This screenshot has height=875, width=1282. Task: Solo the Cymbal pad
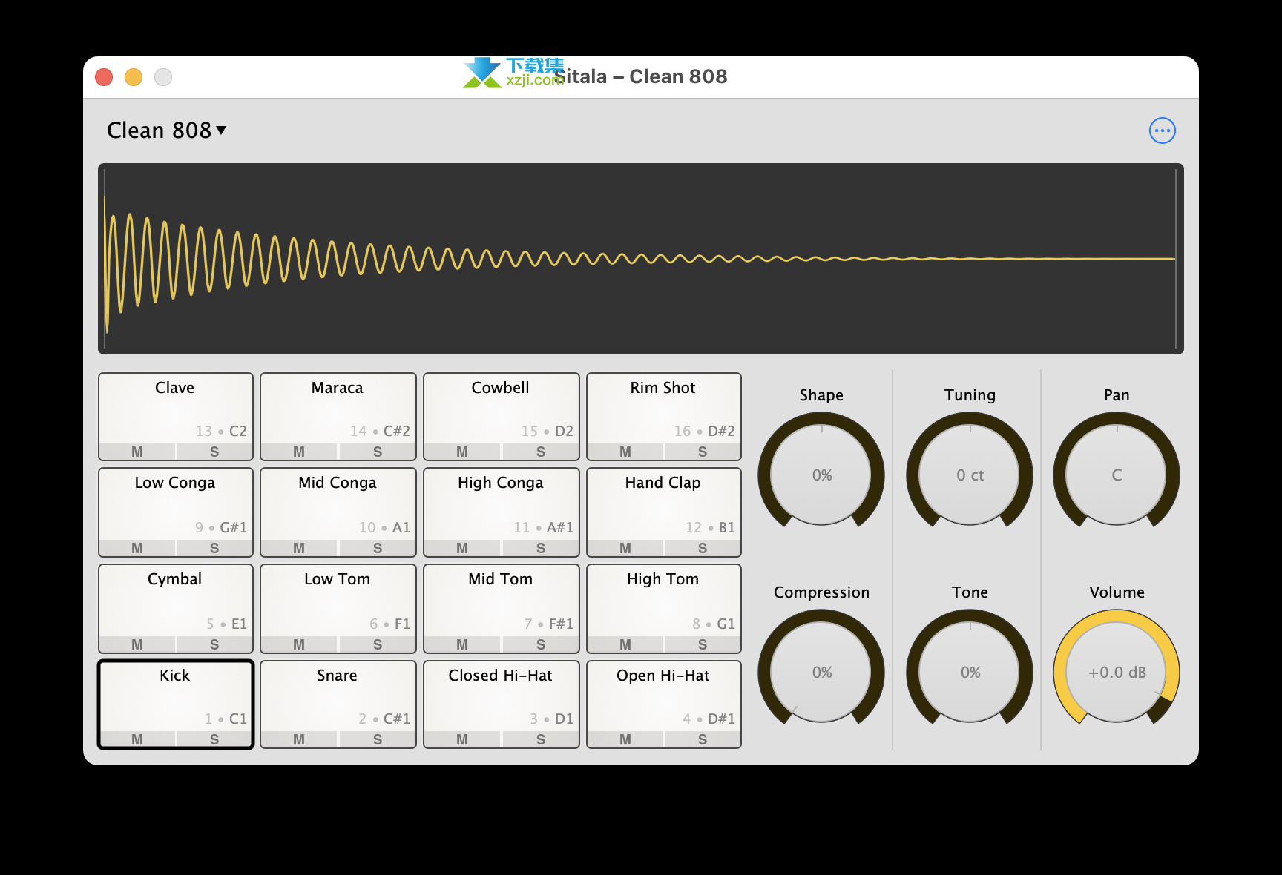[214, 644]
